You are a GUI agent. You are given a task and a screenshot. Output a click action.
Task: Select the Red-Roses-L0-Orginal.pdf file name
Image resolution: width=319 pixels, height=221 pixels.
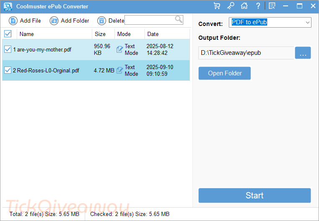48,71
